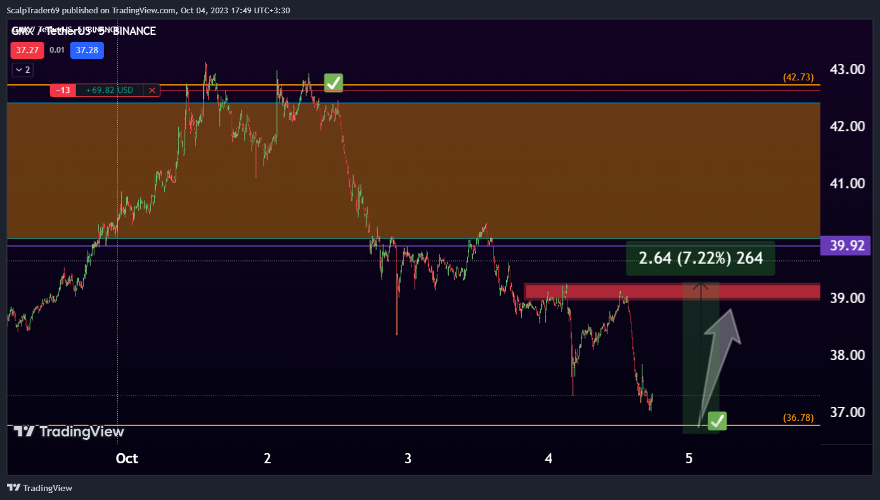Screen dimensions: 880x500
Task: Select the -13 position quantity label
Action: tap(63, 91)
